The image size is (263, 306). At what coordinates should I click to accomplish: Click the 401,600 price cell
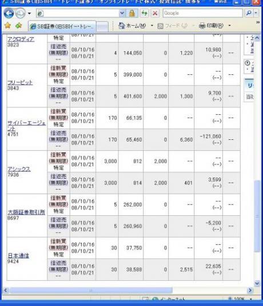133,96
